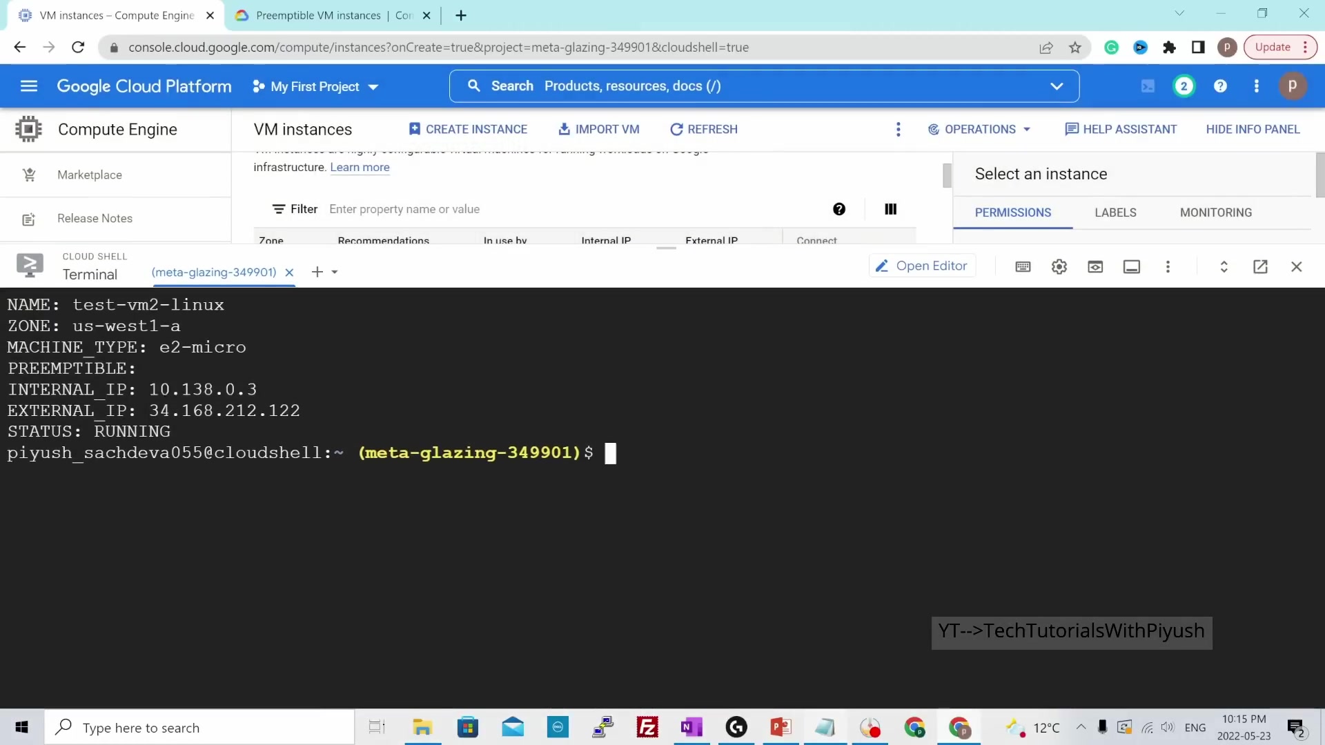Open the Learn more link
The width and height of the screenshot is (1325, 745).
360,168
